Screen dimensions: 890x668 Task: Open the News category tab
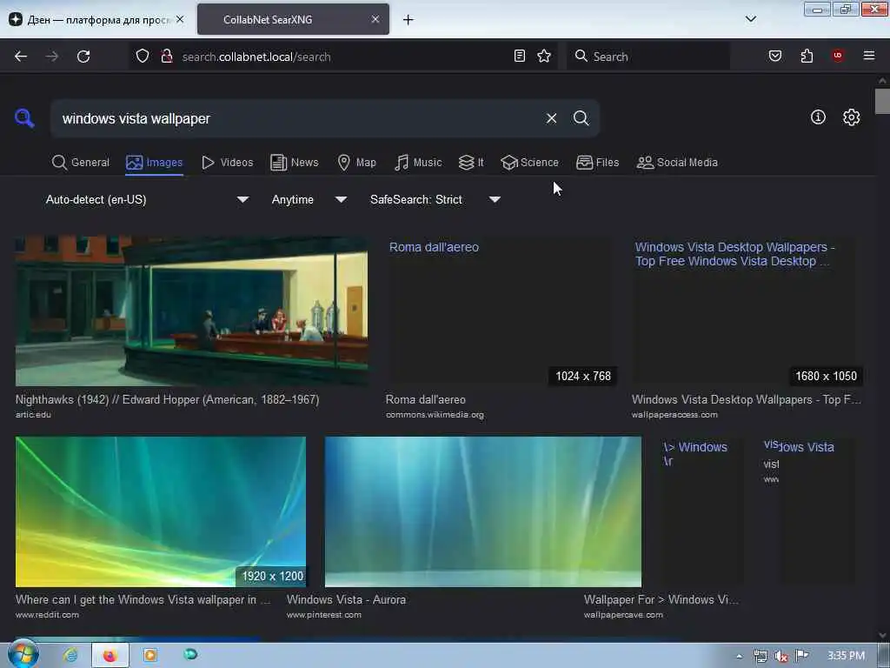295,163
